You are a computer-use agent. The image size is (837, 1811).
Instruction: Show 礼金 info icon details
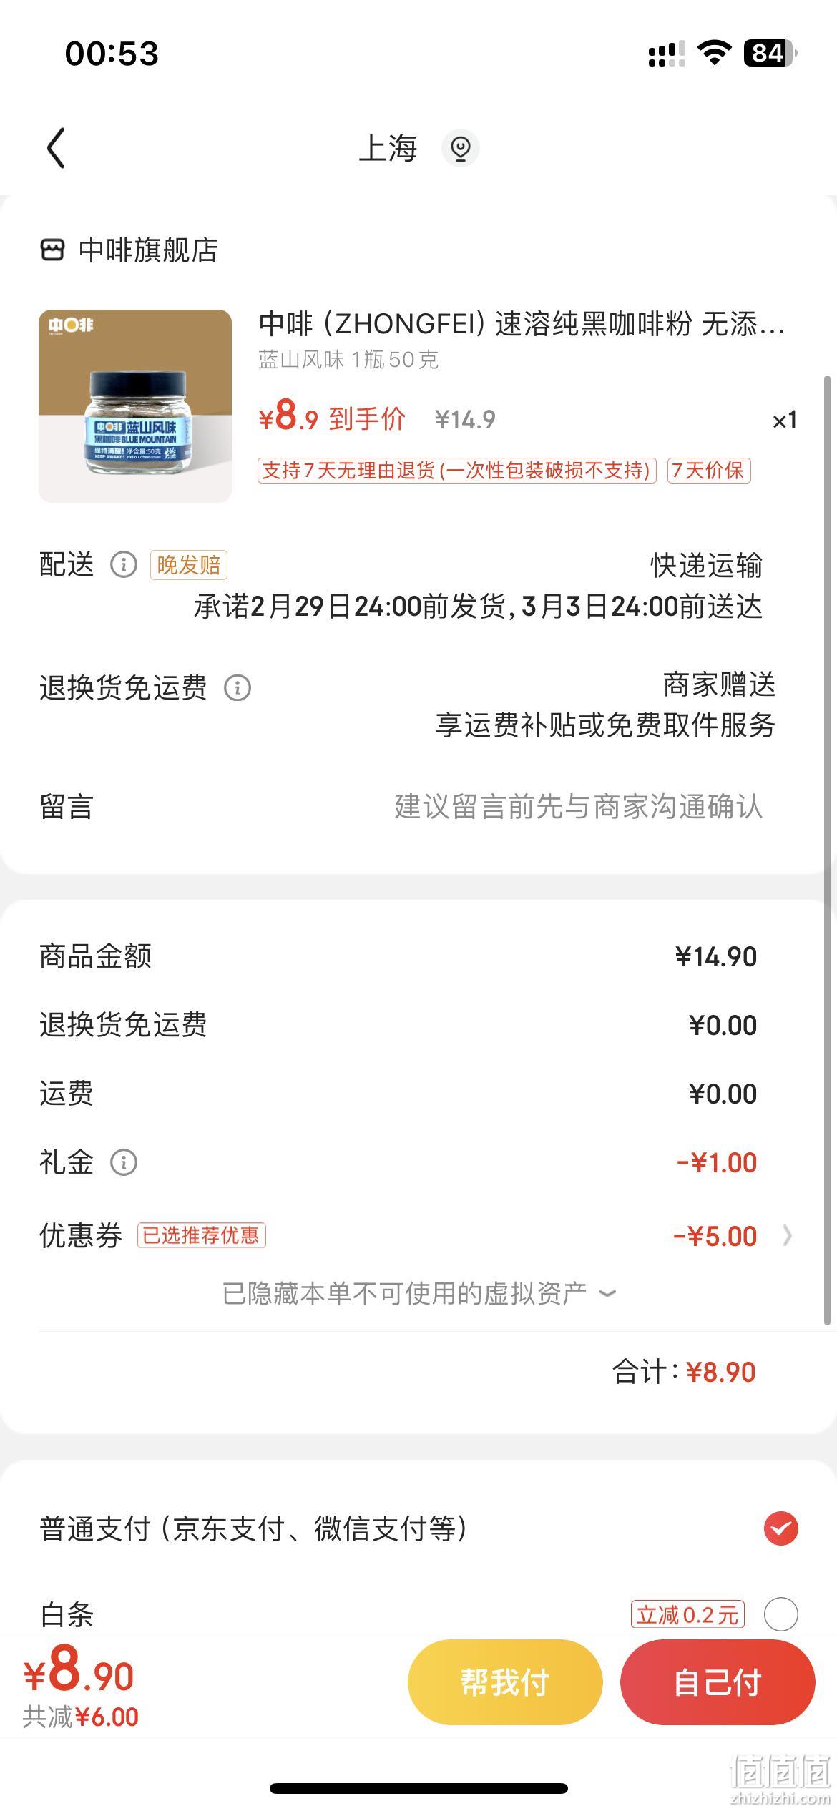point(123,1162)
